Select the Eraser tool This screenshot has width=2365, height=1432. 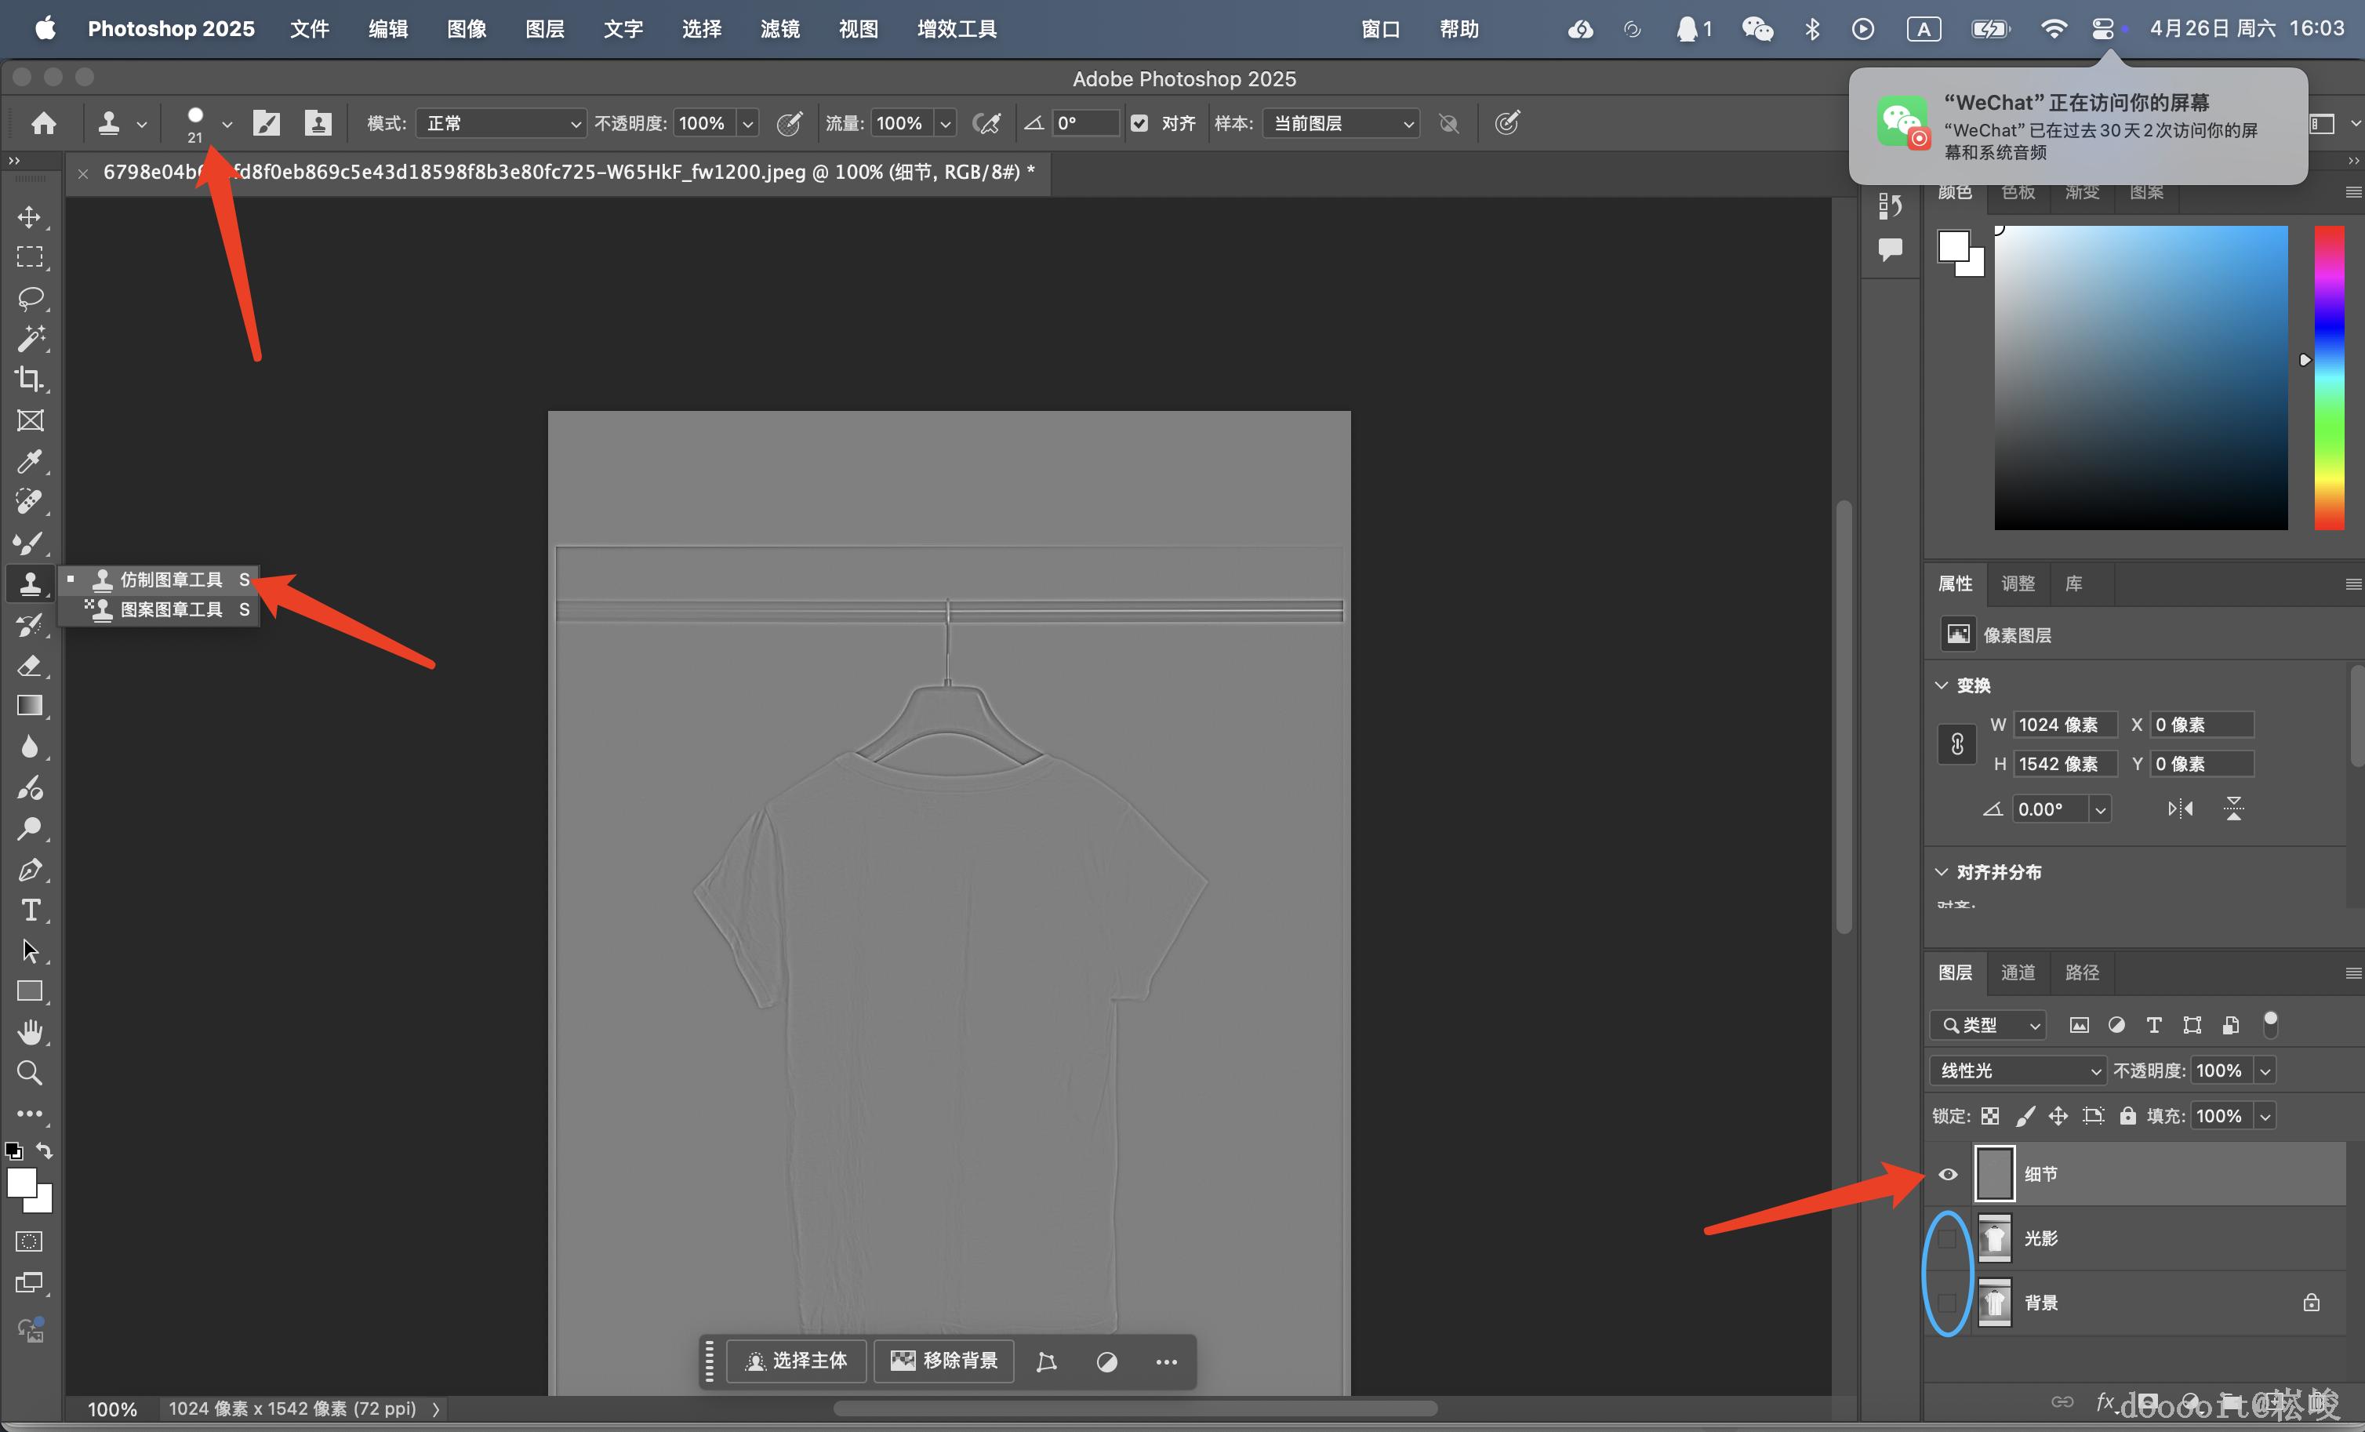tap(30, 665)
